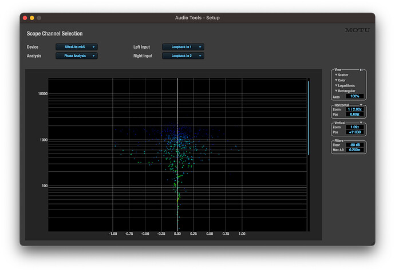Click the Axes 100% value field
The width and height of the screenshot is (395, 272).
pyautogui.click(x=354, y=97)
